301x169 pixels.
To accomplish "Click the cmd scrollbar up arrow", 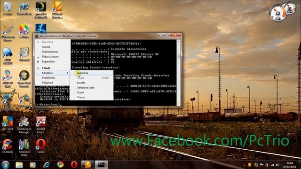I will coord(178,41).
